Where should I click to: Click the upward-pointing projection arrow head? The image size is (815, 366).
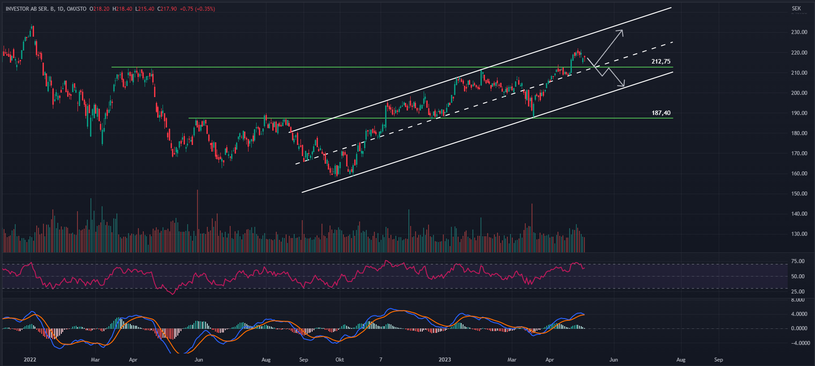[621, 31]
